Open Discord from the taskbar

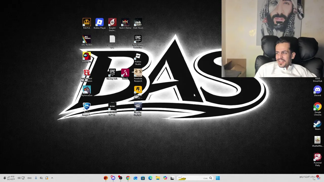[113, 178]
